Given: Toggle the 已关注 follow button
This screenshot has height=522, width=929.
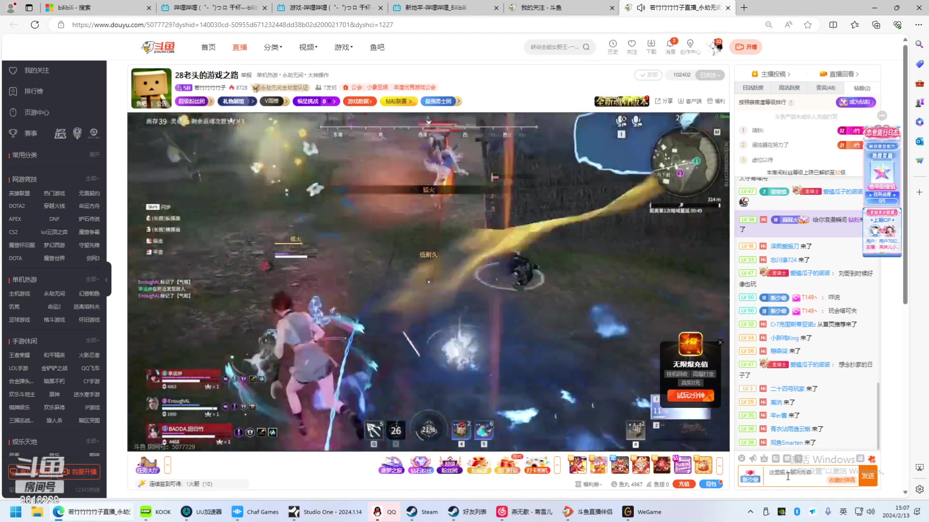Looking at the screenshot, I should point(710,75).
